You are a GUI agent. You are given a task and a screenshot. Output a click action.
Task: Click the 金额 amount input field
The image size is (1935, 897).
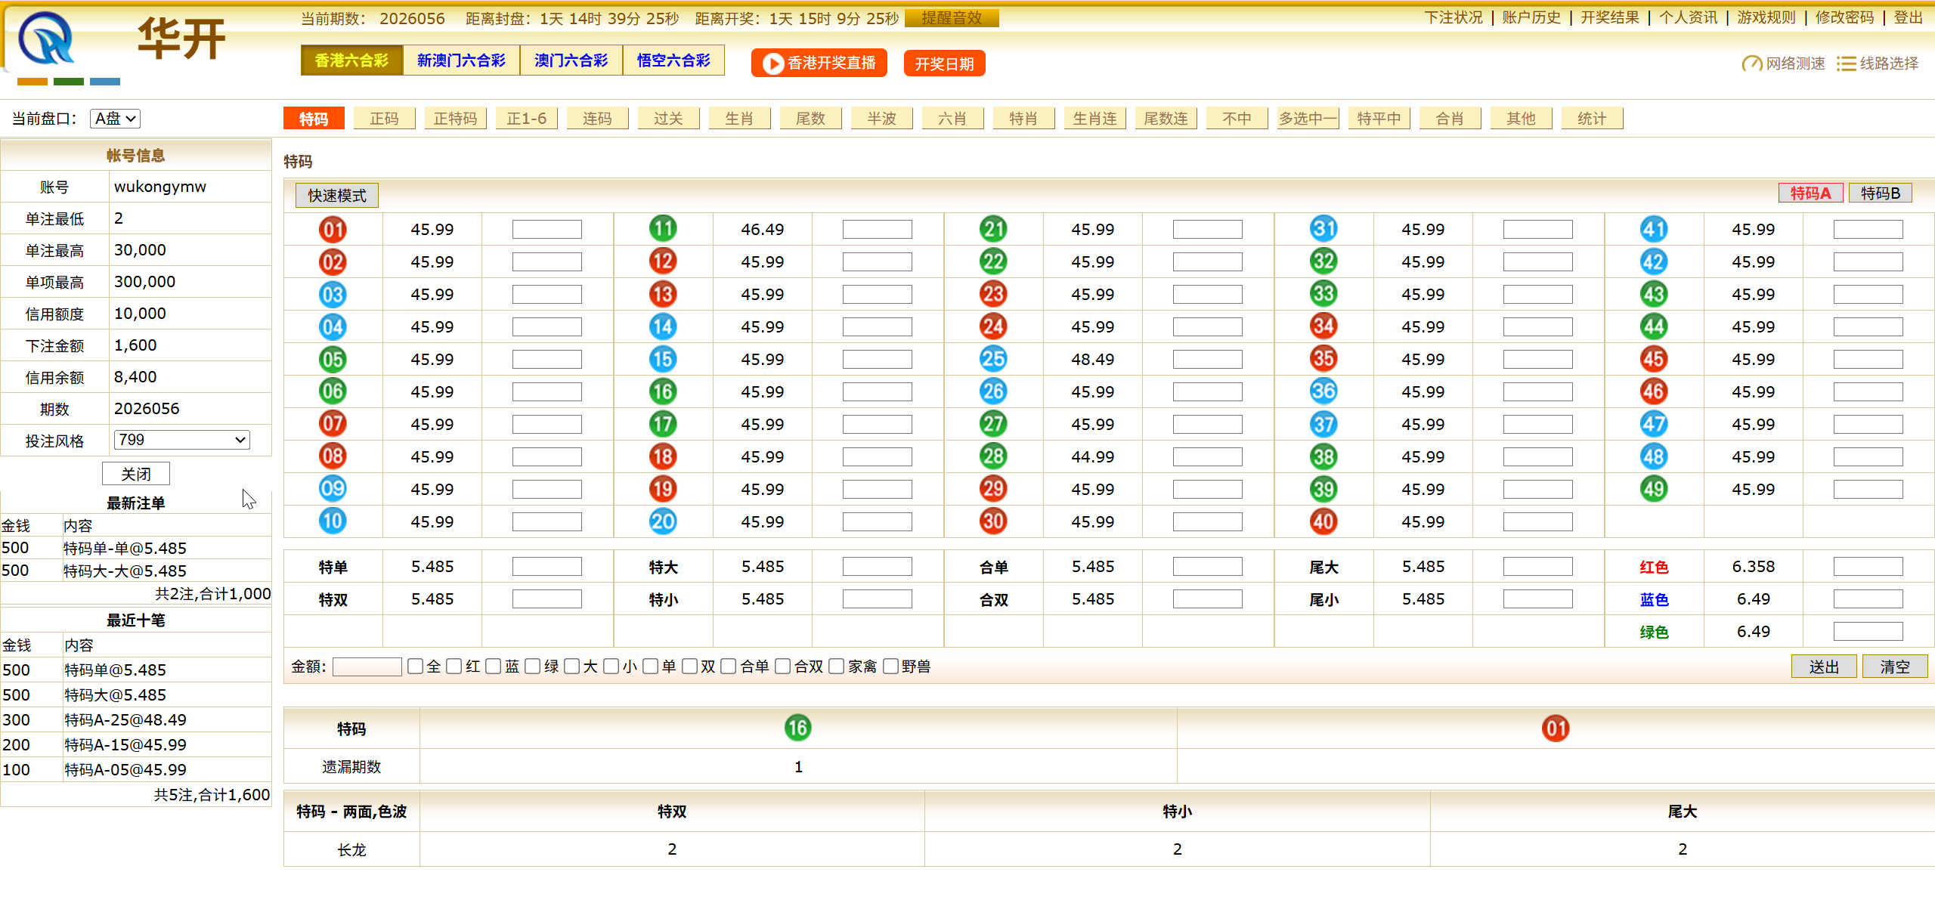point(367,667)
